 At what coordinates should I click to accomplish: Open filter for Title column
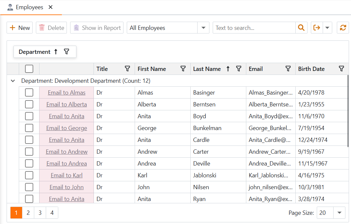[x=127, y=69]
